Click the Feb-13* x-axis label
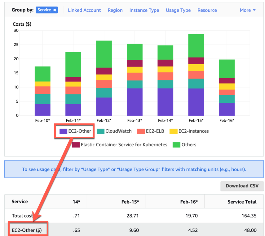Screen dimensions: 265x236 (135, 120)
